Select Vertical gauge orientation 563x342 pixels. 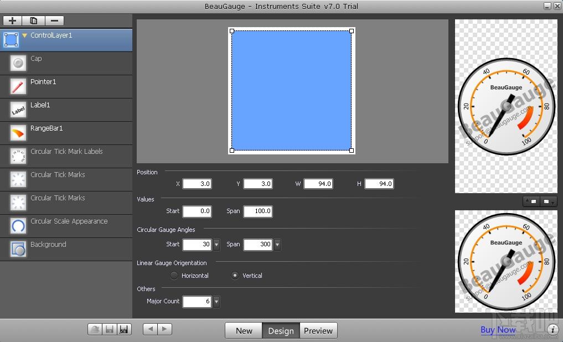pyautogui.click(x=235, y=276)
